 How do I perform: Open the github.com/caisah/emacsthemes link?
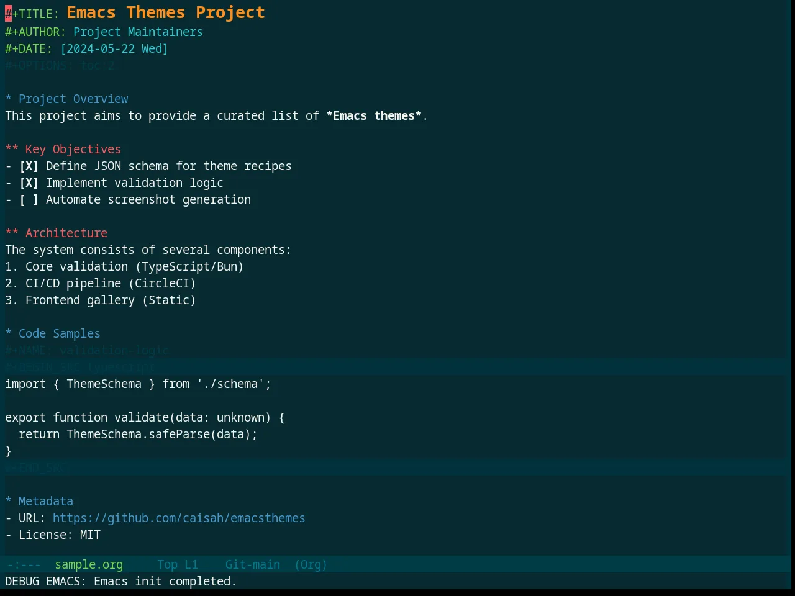click(x=179, y=518)
